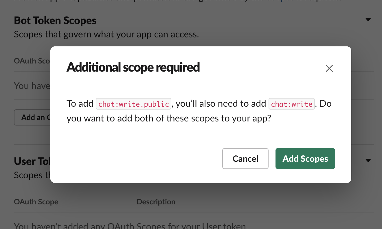This screenshot has height=229, width=382.
Task: Open the scopes link at the top
Action: click(280, 1)
